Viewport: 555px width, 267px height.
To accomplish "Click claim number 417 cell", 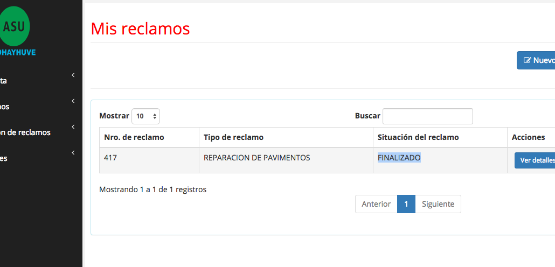I will [x=110, y=158].
